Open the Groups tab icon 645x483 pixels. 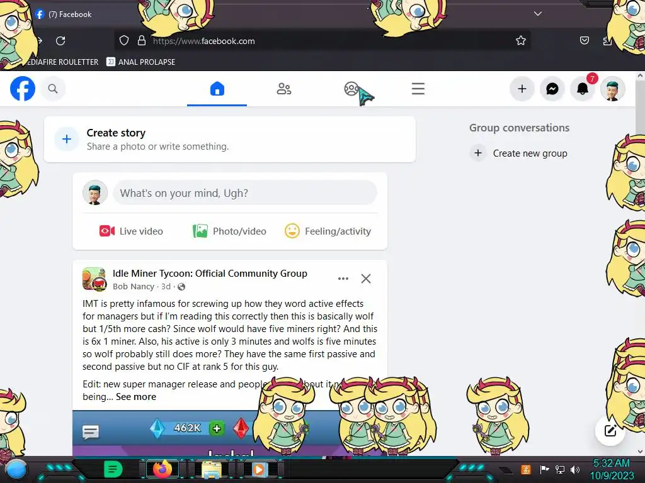(351, 89)
